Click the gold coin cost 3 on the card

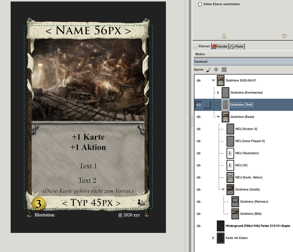(39, 203)
